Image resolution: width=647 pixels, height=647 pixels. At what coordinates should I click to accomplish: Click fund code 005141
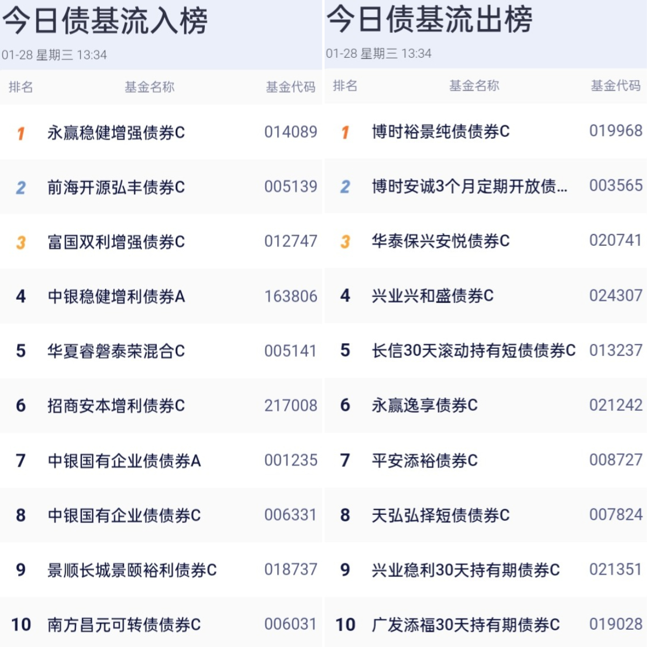click(290, 351)
